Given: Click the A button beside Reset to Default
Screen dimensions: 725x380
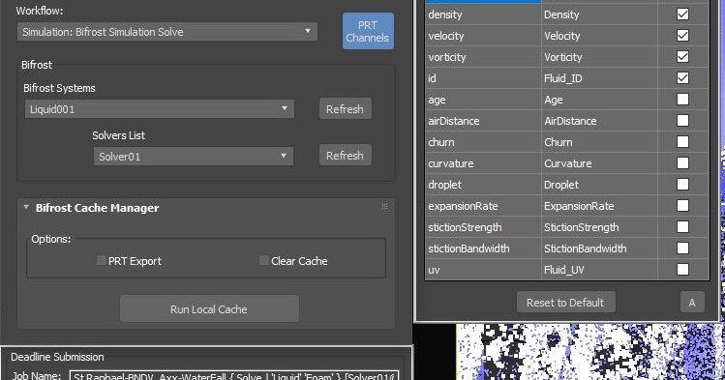Looking at the screenshot, I should tap(692, 303).
